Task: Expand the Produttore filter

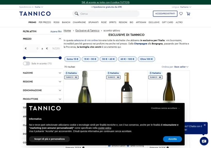Action: click(42, 99)
